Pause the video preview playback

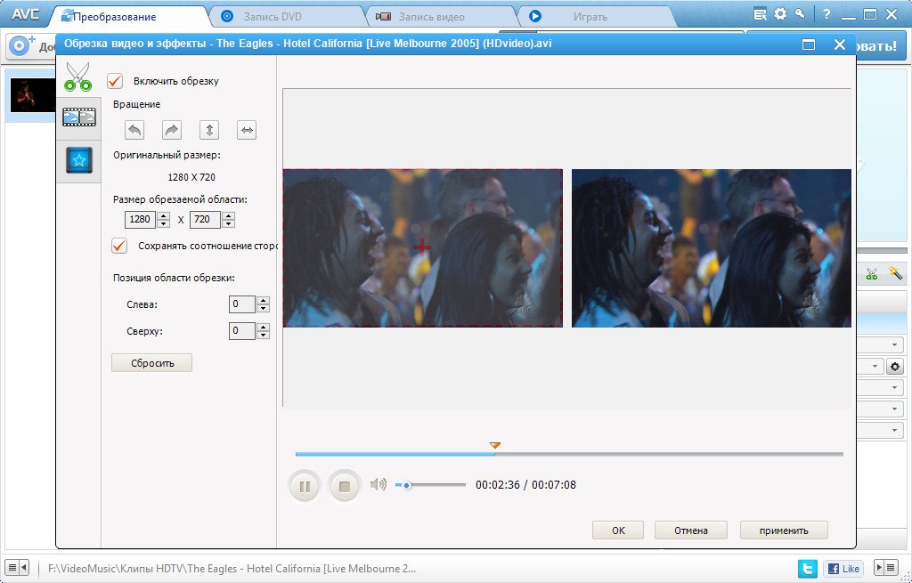point(304,486)
